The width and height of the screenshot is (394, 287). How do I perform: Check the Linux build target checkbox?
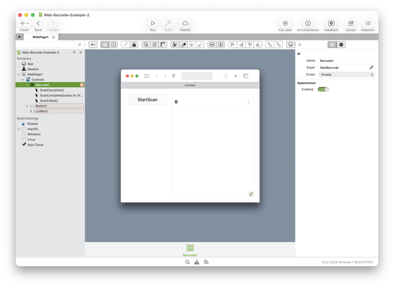24,139
